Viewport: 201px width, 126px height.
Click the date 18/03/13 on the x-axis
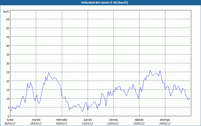[10, 123]
